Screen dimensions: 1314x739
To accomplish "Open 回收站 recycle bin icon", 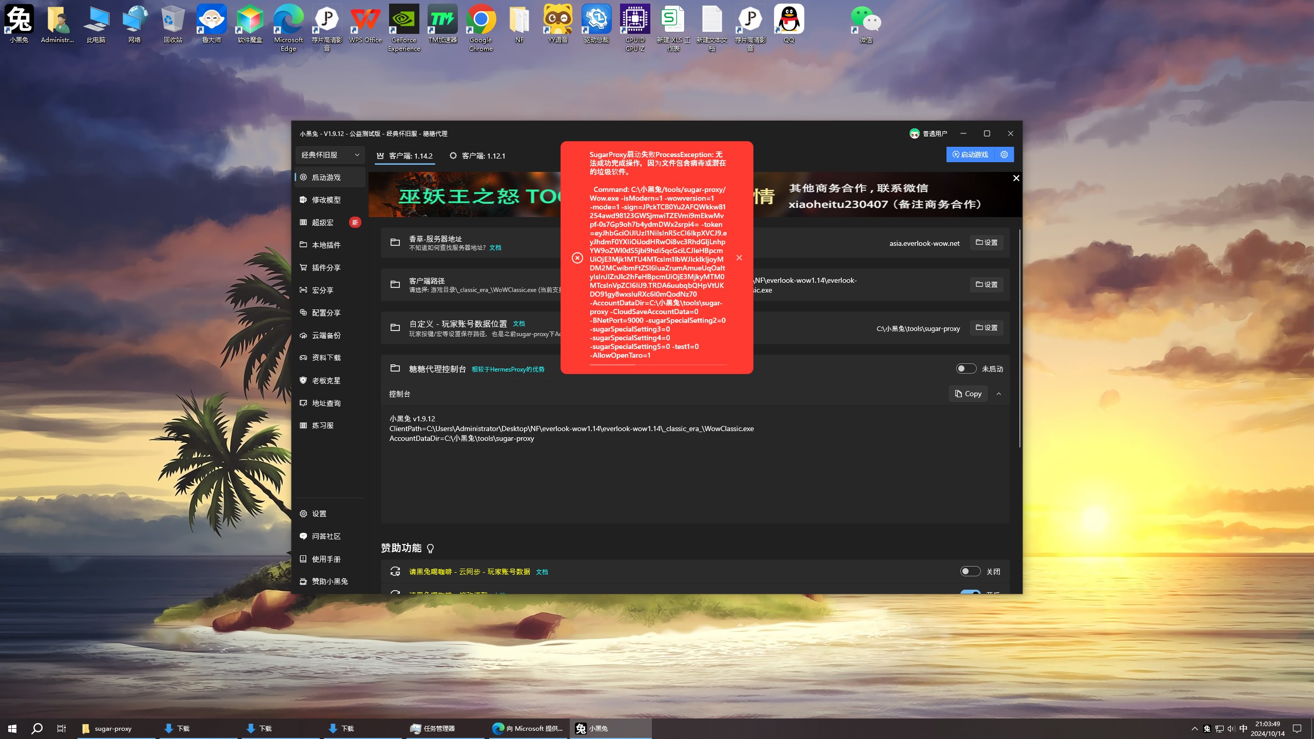I will [173, 24].
